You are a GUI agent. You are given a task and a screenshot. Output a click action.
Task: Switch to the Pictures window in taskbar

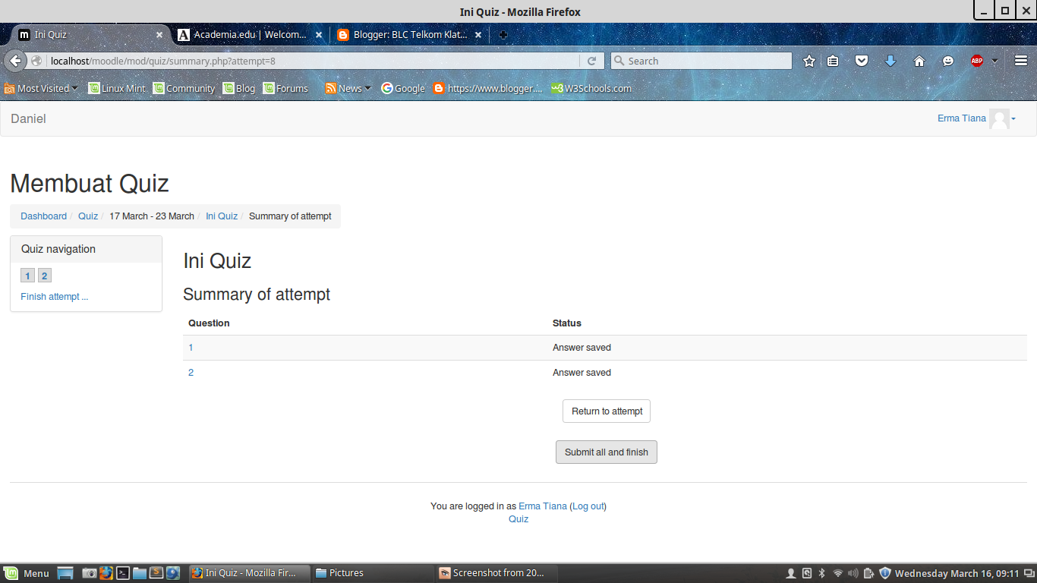tap(372, 573)
